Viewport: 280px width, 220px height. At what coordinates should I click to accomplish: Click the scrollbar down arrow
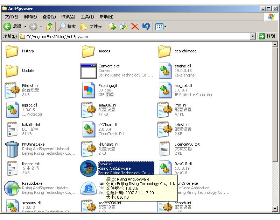point(275,208)
